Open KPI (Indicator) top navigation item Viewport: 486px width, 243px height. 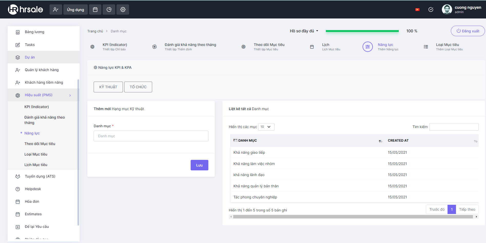[x=109, y=47]
